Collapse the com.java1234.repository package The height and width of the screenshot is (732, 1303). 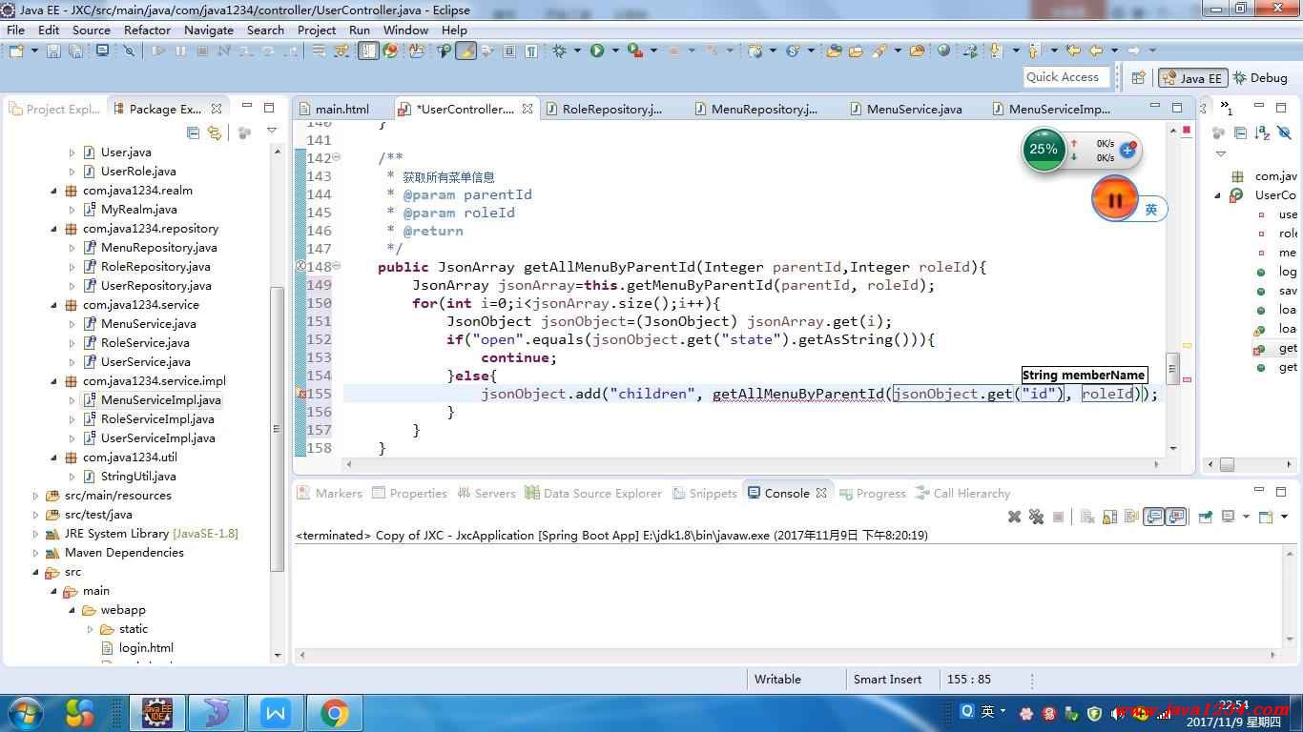54,229
